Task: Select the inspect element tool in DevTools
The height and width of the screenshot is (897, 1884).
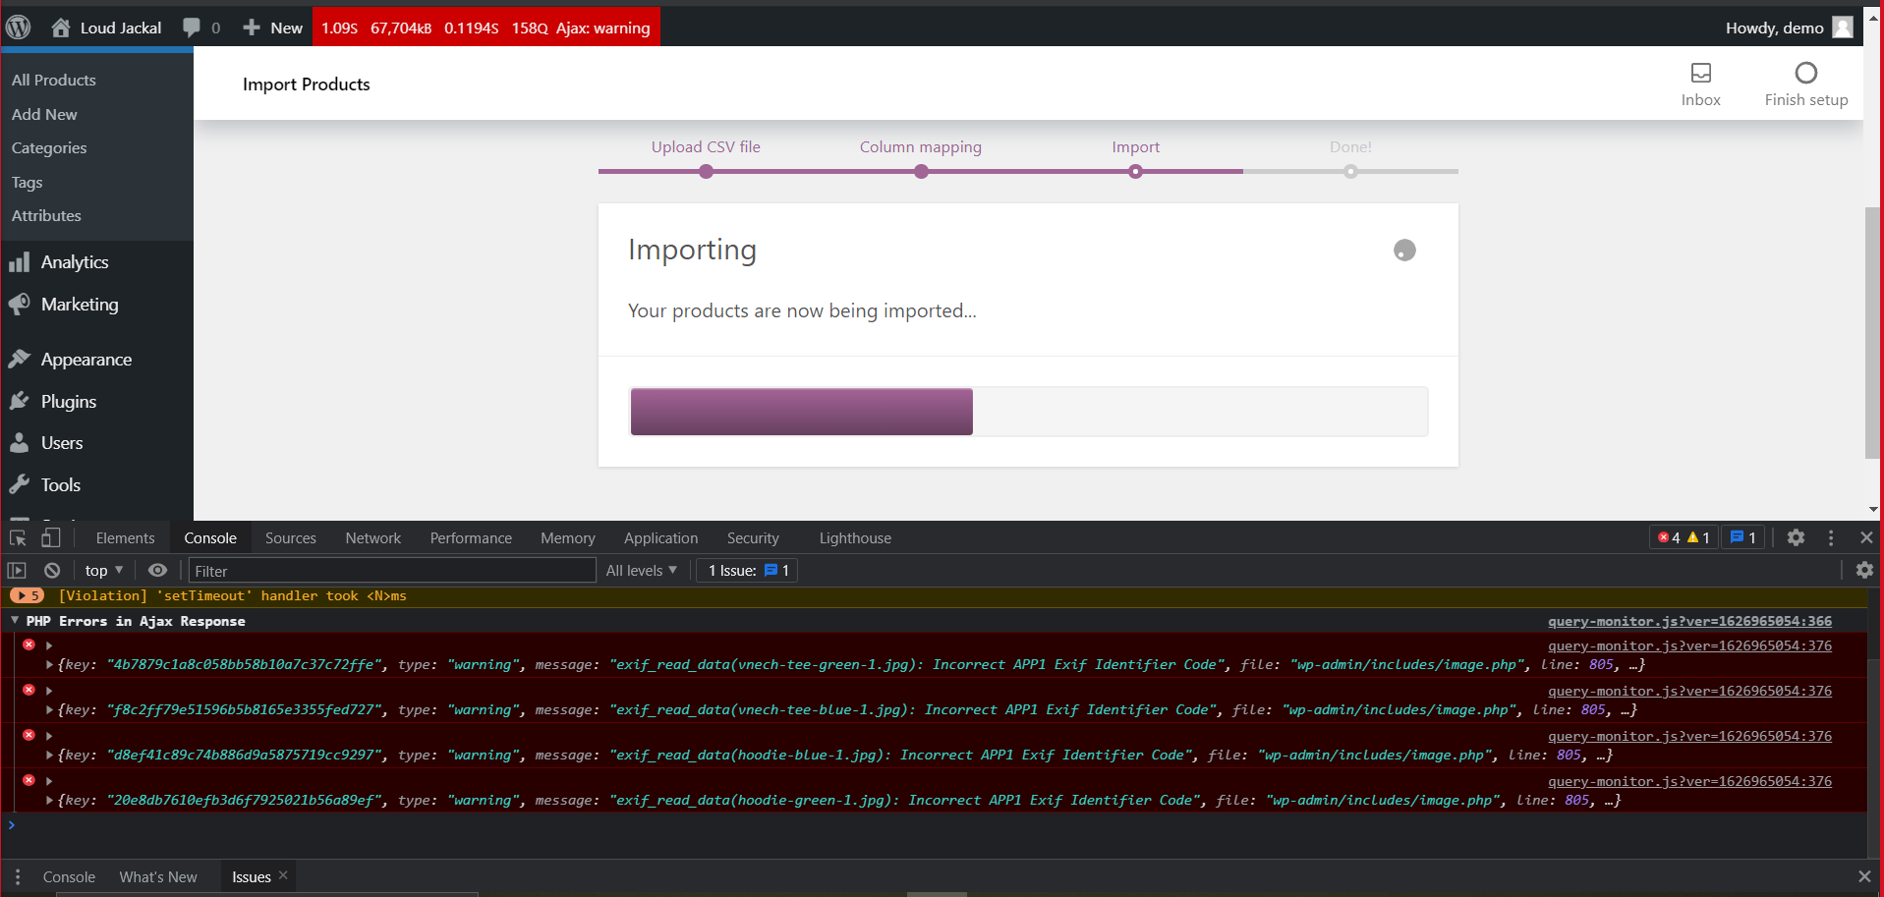Action: coord(17,537)
